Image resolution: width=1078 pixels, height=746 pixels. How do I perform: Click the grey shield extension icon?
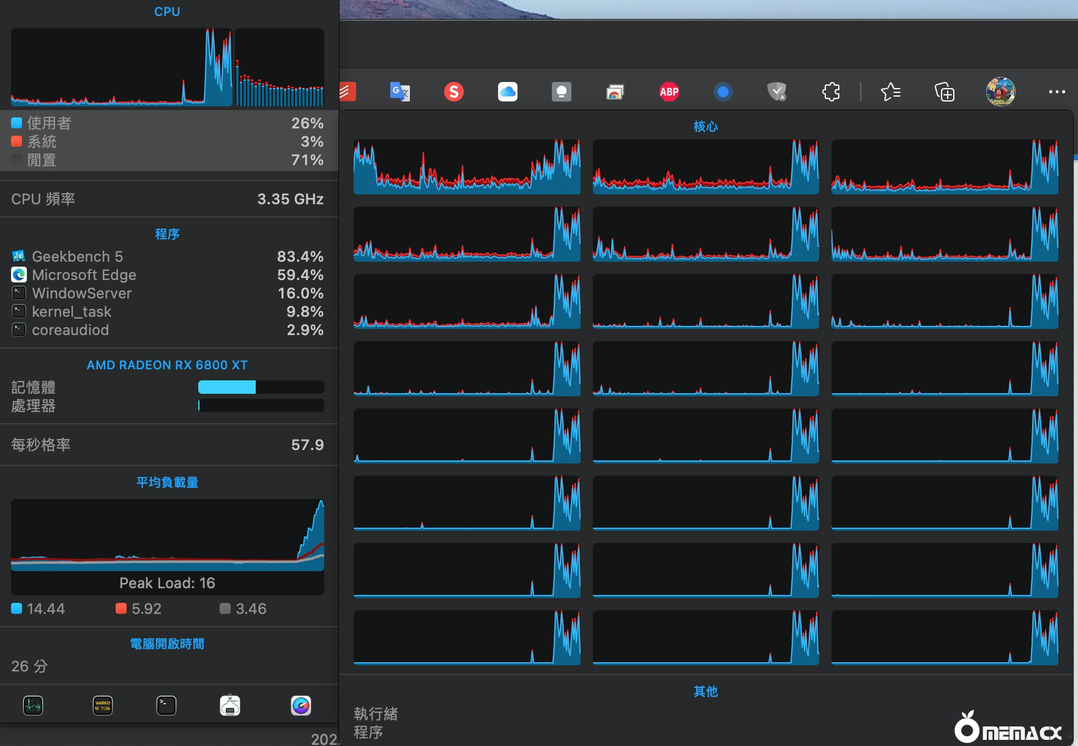point(776,92)
